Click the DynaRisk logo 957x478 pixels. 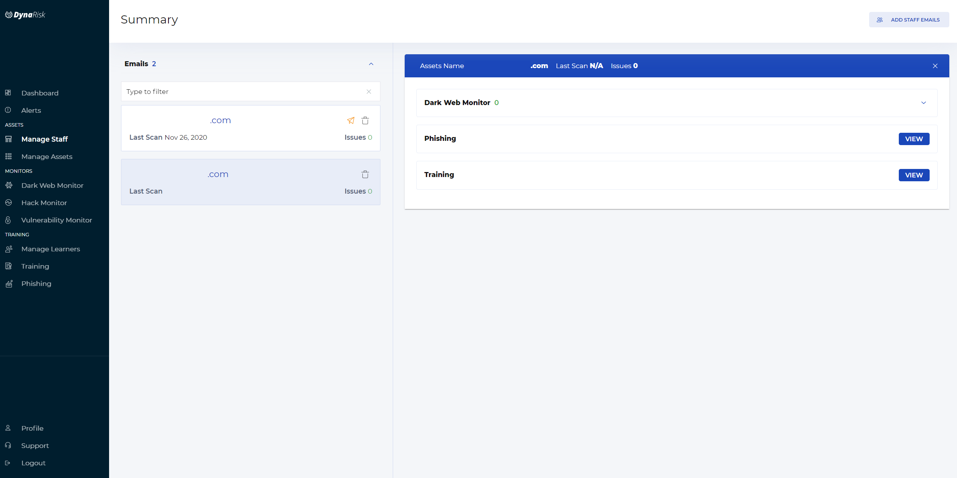25,15
